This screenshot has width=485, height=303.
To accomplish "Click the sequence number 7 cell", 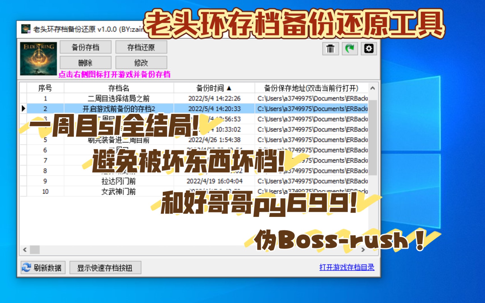I will (x=45, y=160).
